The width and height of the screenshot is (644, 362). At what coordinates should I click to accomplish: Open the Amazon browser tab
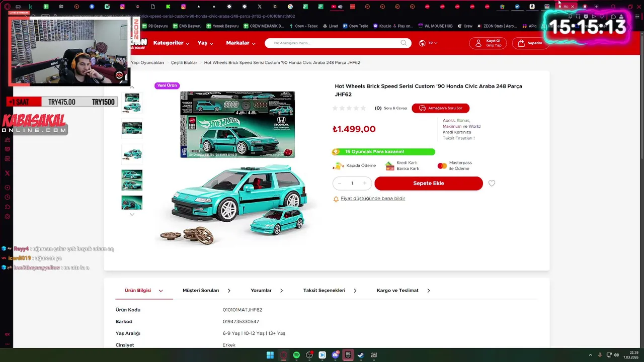[x=532, y=7]
